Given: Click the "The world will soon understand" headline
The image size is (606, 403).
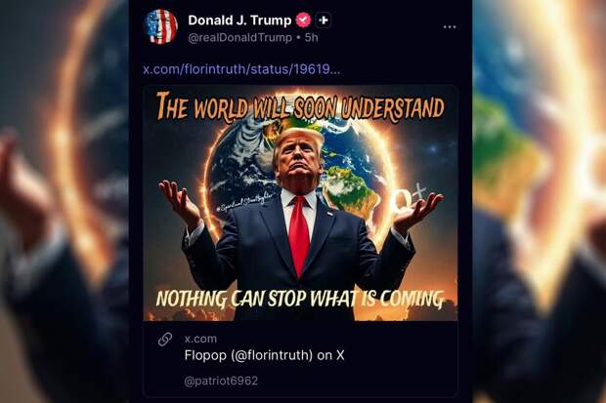Looking at the screenshot, I should coord(300,106).
